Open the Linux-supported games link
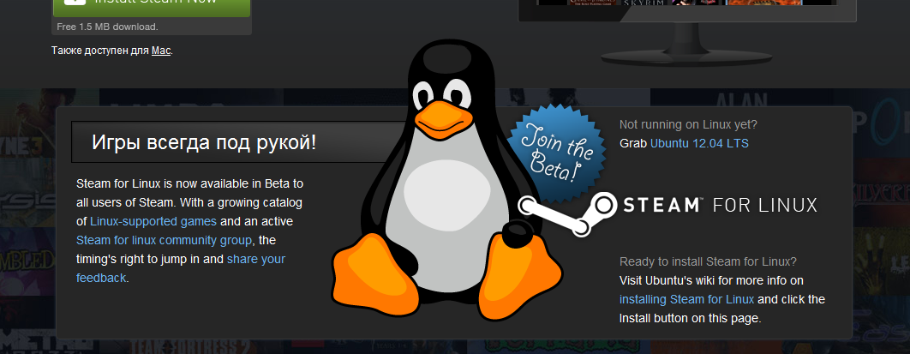Viewport: 910px width, 354px height. pos(153,221)
